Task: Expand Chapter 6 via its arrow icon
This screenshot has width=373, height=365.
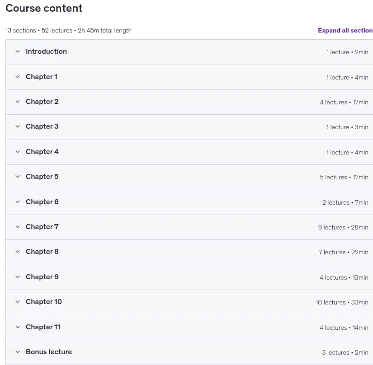Action: pos(18,202)
